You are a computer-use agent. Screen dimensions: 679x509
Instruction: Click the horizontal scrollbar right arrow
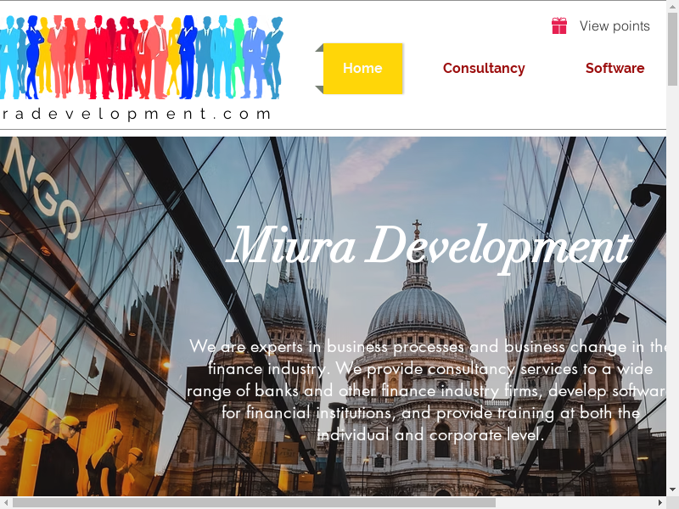coord(659,502)
